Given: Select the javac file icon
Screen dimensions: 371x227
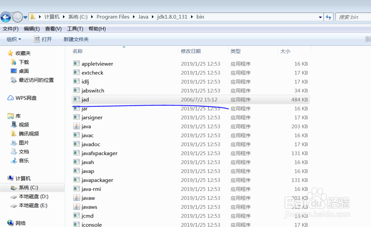Looking at the screenshot, I should click(76, 135).
